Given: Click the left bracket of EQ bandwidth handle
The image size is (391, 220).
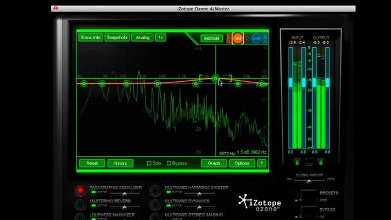Looking at the screenshot, I should pyautogui.click(x=201, y=78).
